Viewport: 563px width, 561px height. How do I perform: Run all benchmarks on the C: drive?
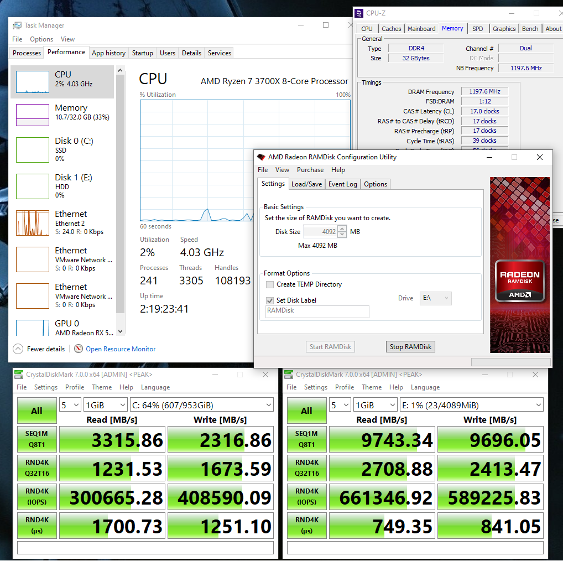37,411
